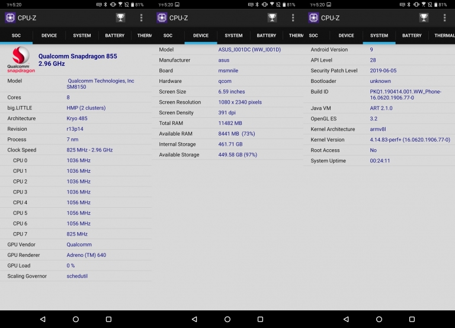Screen dimensions: 455x328
Task: Click the Java VM ART 2.1.0 value
Action: click(x=381, y=108)
